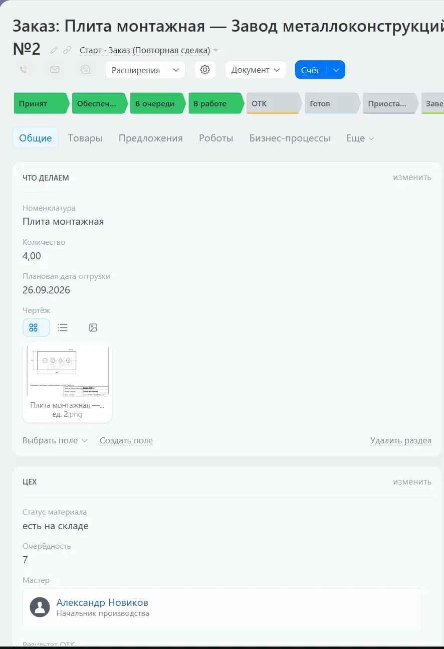
Task: Switch drawing files to tile view
Action: click(x=34, y=328)
